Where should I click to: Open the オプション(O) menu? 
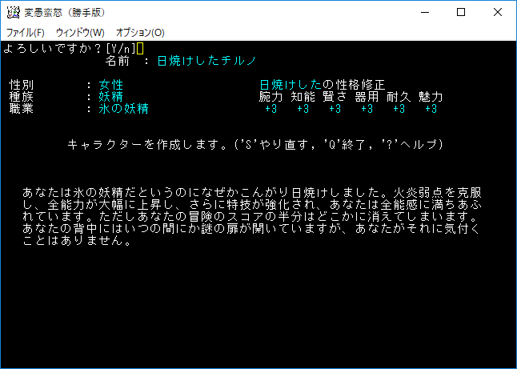140,33
